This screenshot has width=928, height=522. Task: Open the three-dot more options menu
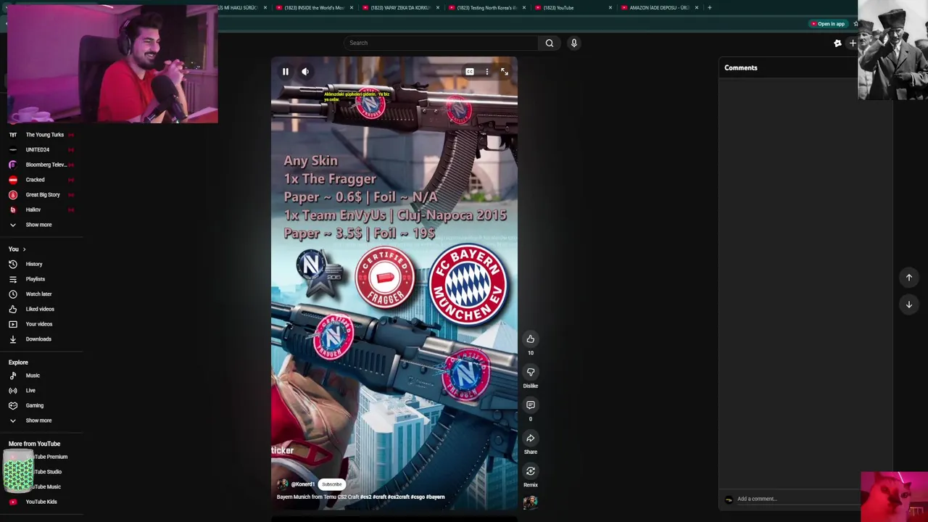487,72
